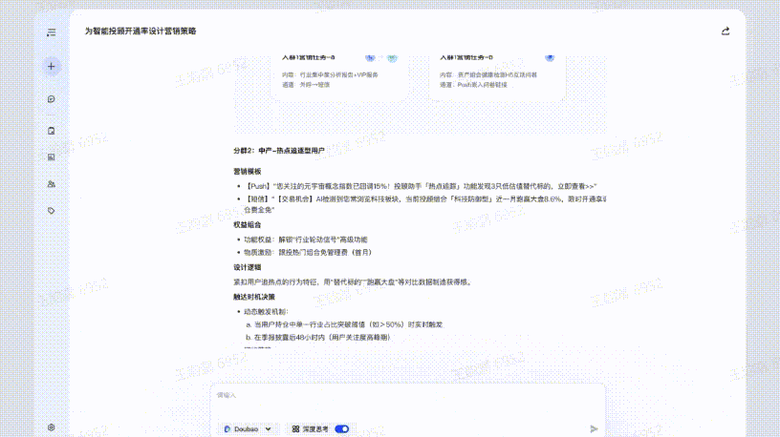This screenshot has height=437, width=780.
Task: Click card line 通道: 外呼→短信
Action: (306, 85)
